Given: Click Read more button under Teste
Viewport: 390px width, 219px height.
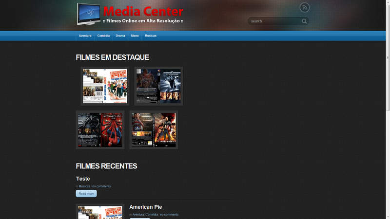Looking at the screenshot, I should point(86,193).
